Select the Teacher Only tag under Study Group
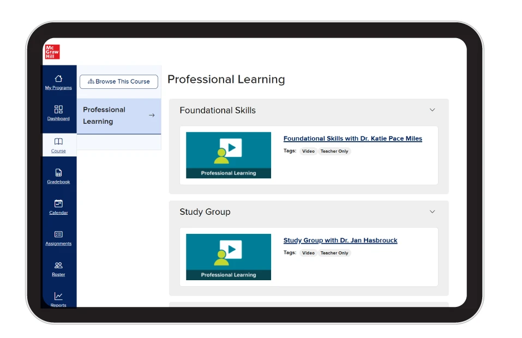 (x=334, y=253)
